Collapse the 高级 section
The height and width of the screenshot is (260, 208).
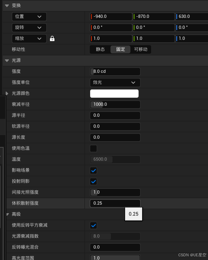(x=8, y=214)
